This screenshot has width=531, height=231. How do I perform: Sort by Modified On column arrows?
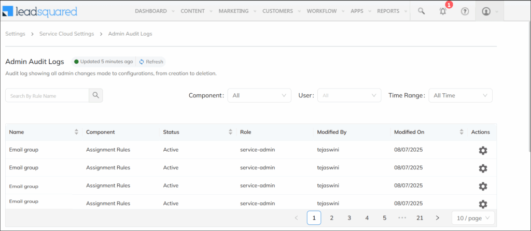click(x=462, y=132)
